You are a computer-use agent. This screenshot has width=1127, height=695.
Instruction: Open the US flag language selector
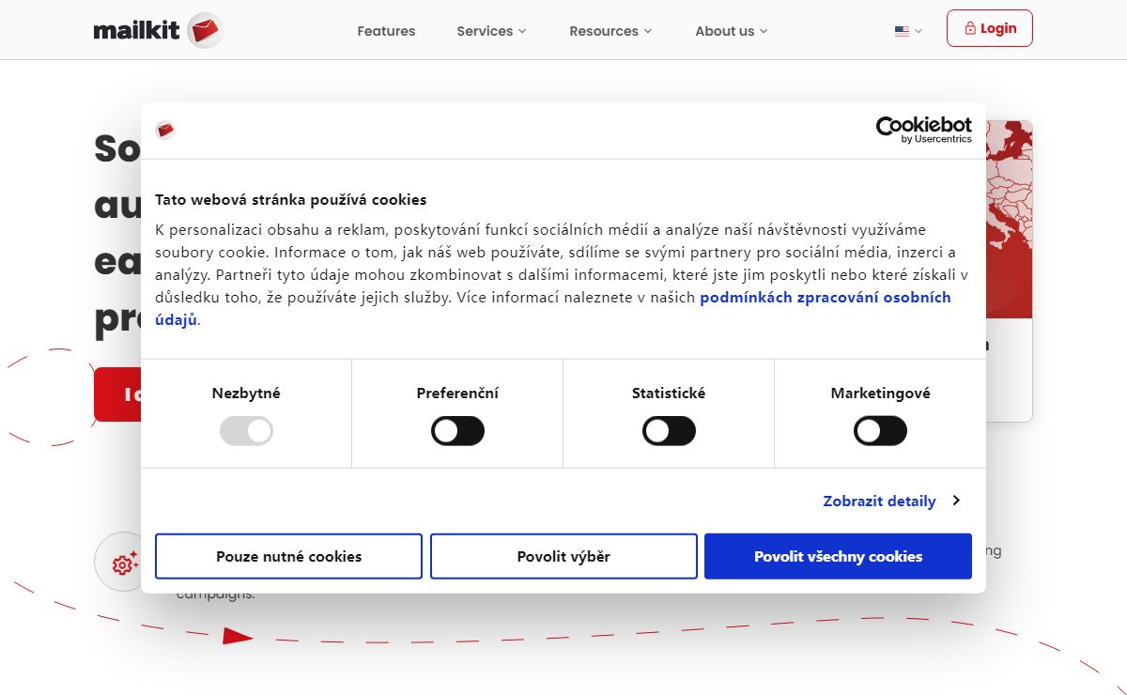[908, 31]
